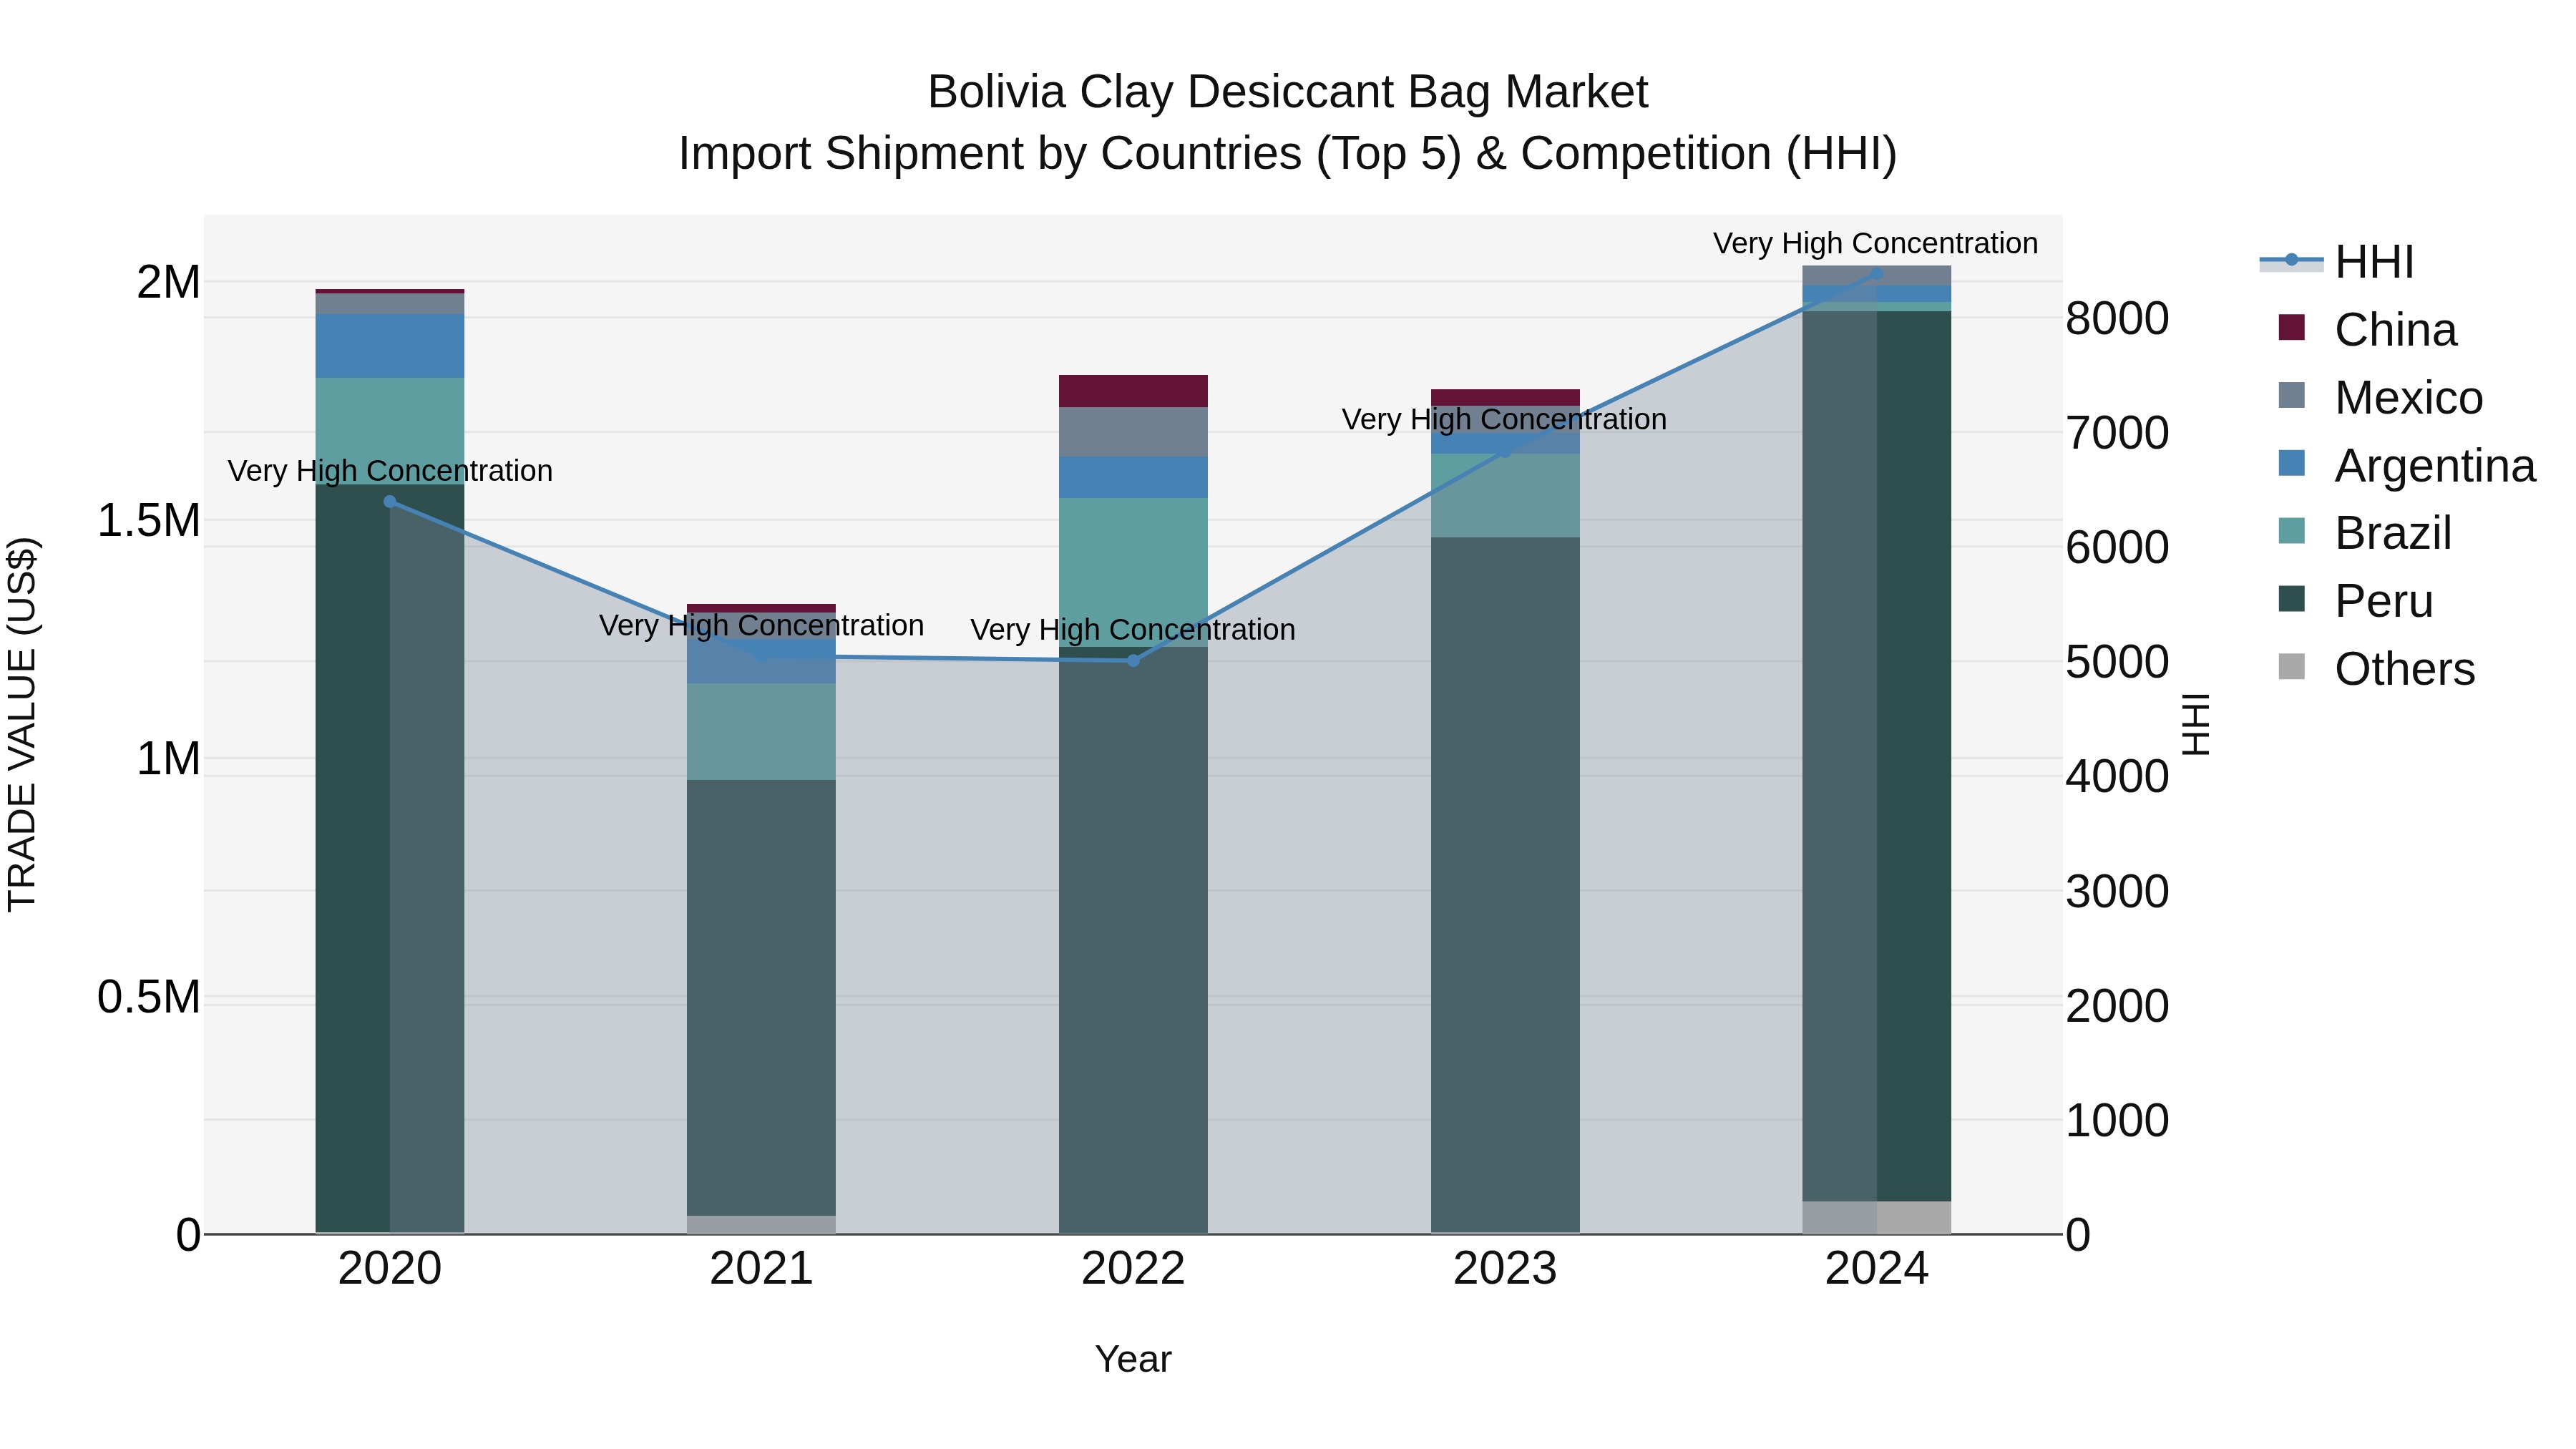Click the Peru segment of the 2021 bar
Image resolution: width=2576 pixels, height=1449 pixels.
click(762, 998)
